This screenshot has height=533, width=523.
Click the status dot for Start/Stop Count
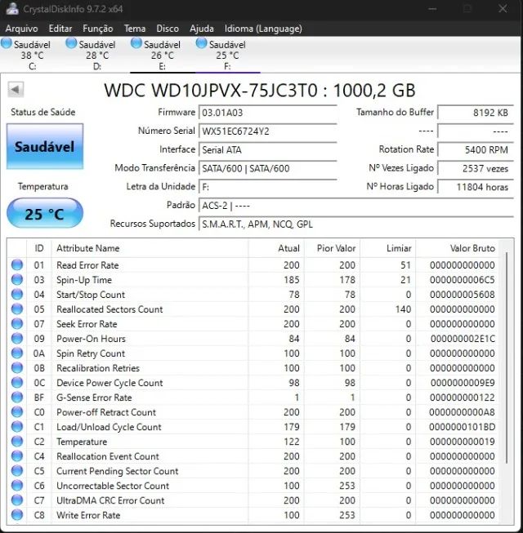17,294
